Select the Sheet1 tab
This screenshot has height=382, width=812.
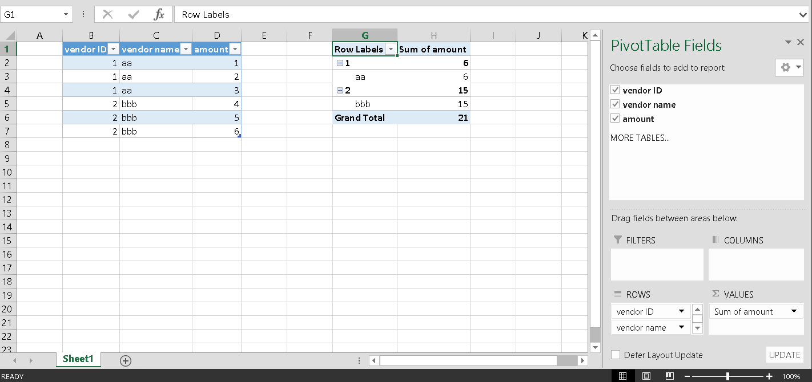point(78,359)
